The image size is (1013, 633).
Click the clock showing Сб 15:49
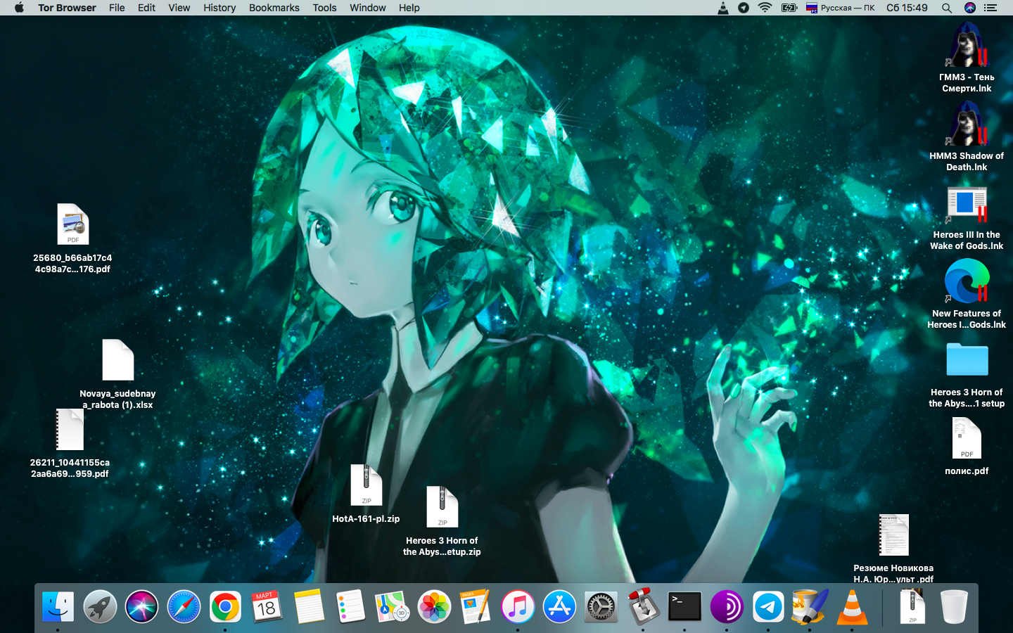[x=907, y=8]
